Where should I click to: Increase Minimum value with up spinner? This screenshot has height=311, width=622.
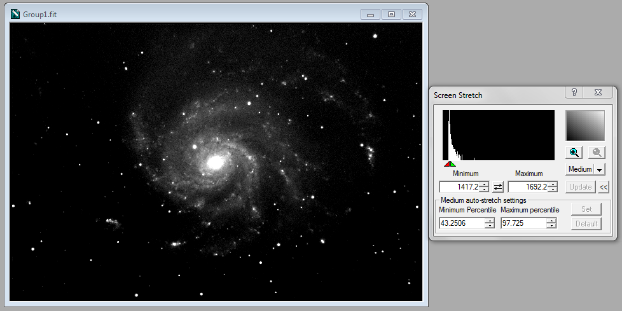tap(484, 184)
